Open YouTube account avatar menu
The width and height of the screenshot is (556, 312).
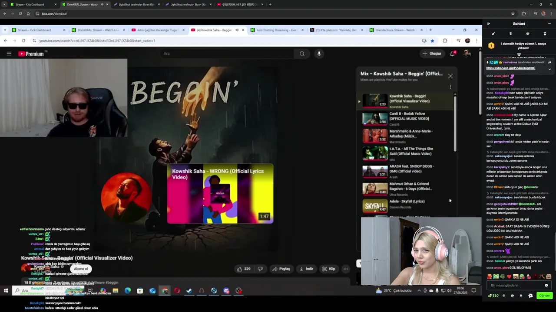(x=467, y=54)
